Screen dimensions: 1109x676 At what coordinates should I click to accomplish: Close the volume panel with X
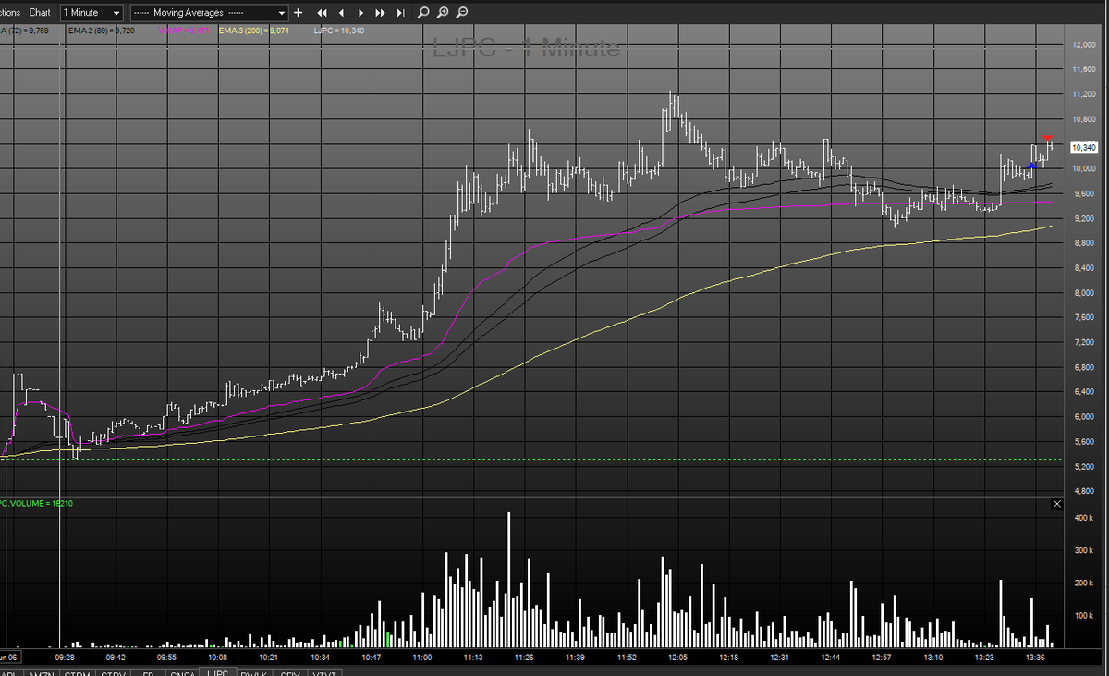(x=1057, y=504)
